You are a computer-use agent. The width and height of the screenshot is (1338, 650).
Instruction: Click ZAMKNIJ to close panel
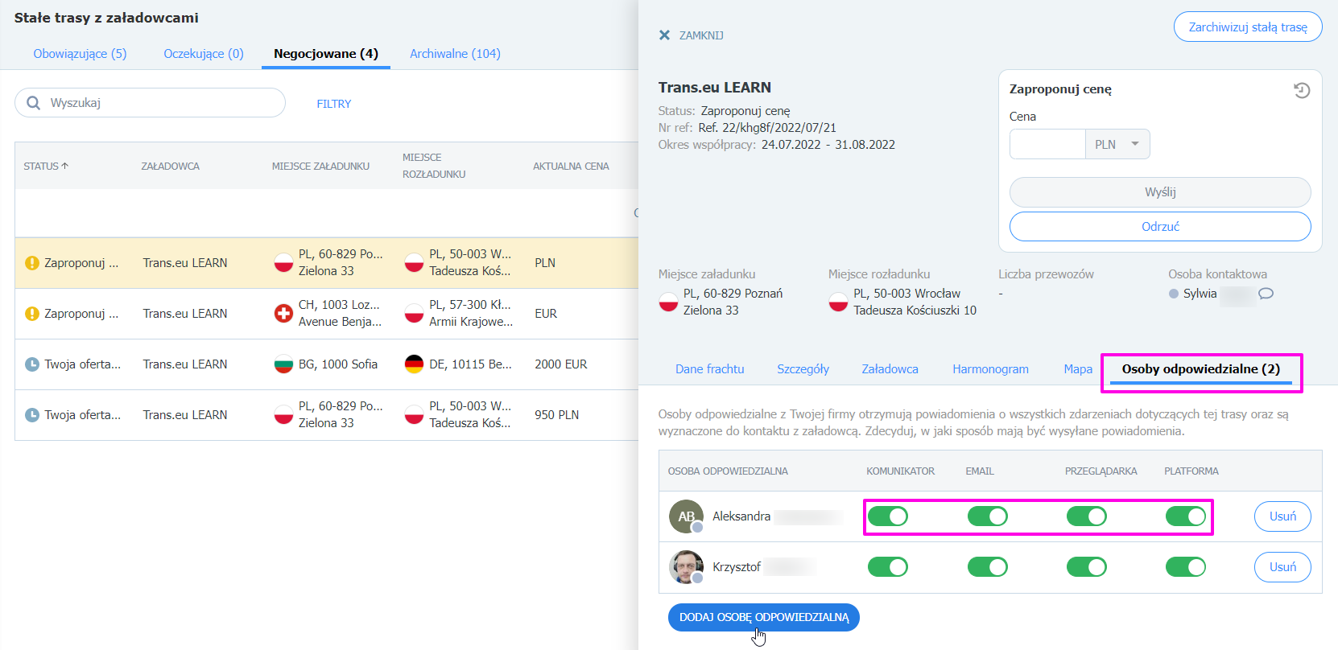[701, 35]
